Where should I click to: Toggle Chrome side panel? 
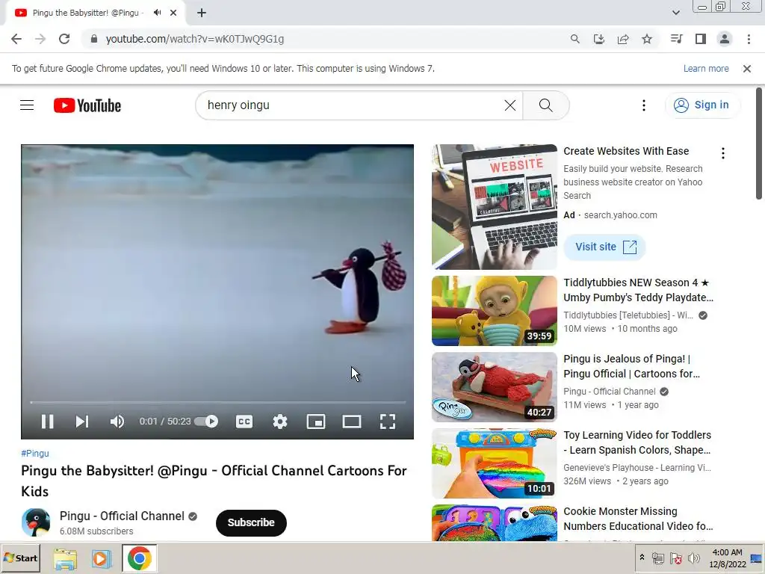pyautogui.click(x=701, y=39)
